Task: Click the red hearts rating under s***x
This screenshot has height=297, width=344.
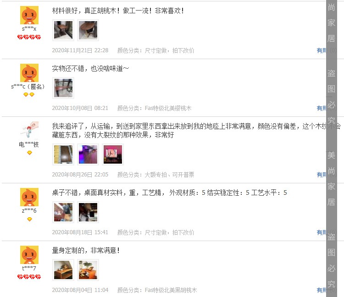Action: pyautogui.click(x=29, y=37)
